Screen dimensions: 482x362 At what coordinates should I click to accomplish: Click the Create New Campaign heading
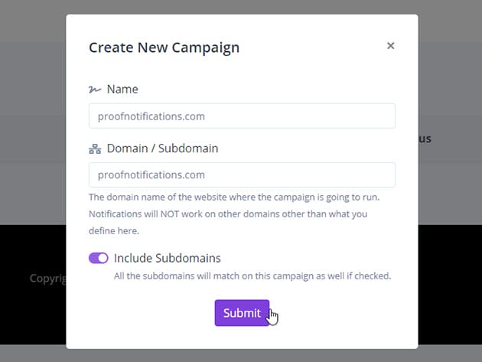pyautogui.click(x=164, y=47)
